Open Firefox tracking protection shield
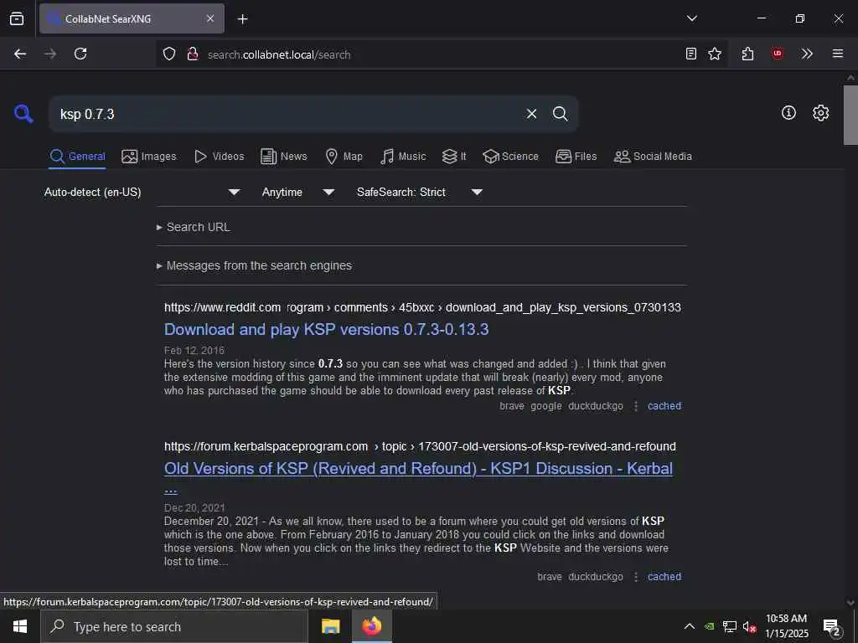The image size is (858, 643). click(169, 54)
